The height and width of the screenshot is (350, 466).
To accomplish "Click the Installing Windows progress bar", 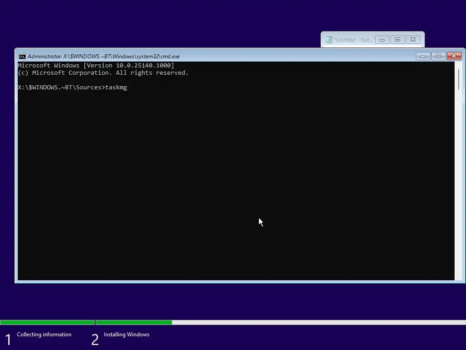I will [x=280, y=322].
